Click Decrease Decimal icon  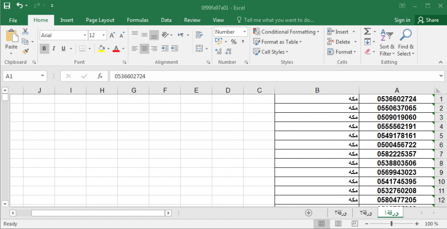tap(228, 51)
